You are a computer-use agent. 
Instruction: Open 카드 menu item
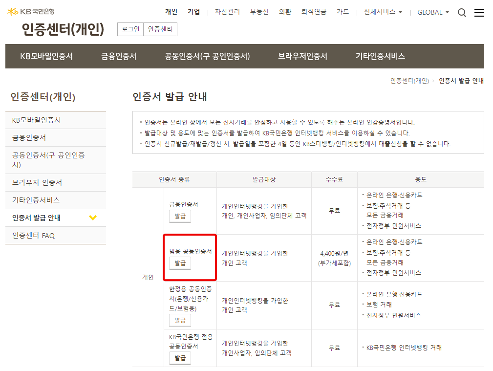[343, 12]
